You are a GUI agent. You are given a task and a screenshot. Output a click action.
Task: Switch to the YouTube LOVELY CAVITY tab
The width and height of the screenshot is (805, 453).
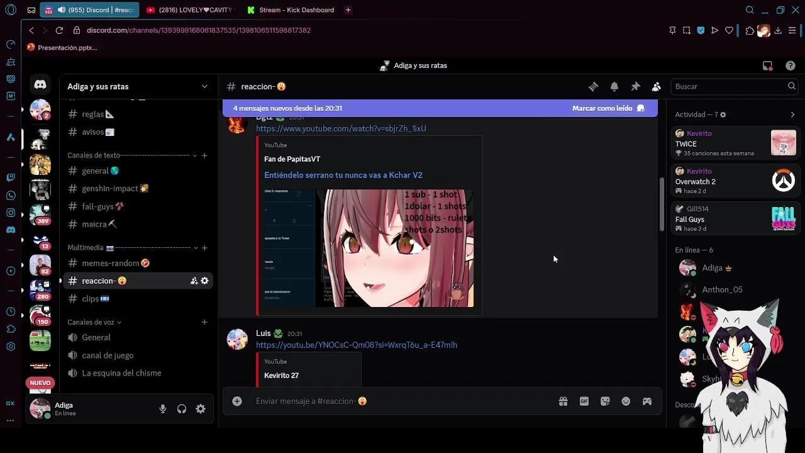click(x=189, y=10)
